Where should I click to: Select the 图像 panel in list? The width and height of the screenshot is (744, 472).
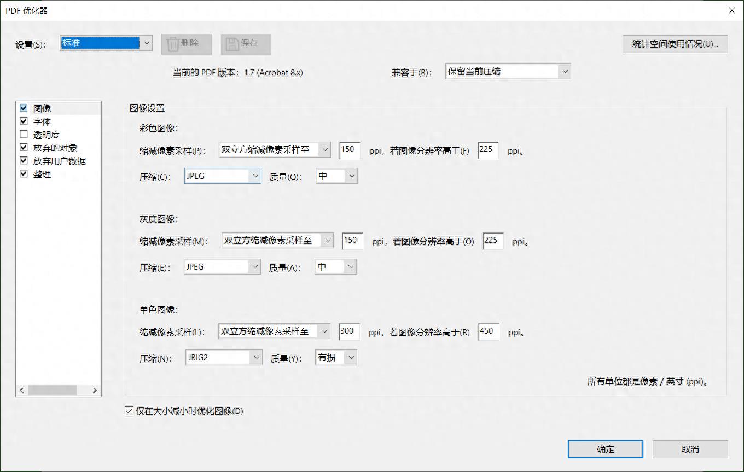pyautogui.click(x=42, y=108)
